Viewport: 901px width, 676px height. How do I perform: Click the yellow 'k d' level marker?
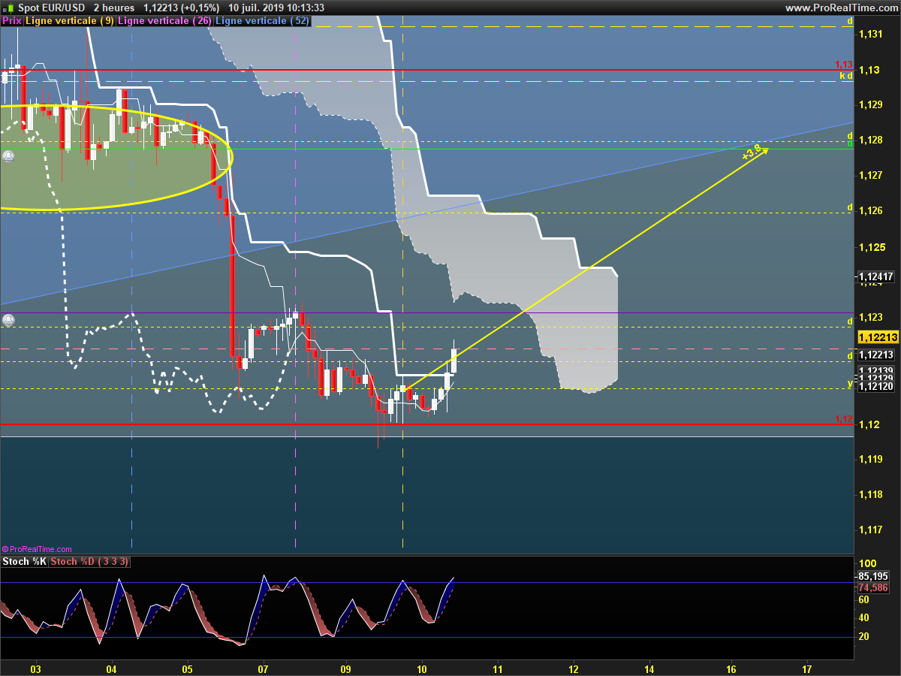pos(846,76)
